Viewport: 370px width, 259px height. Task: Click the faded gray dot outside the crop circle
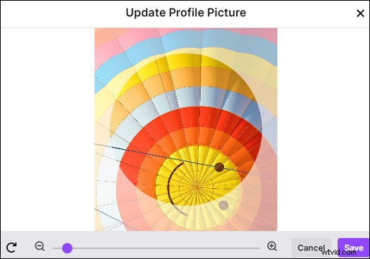tap(223, 206)
